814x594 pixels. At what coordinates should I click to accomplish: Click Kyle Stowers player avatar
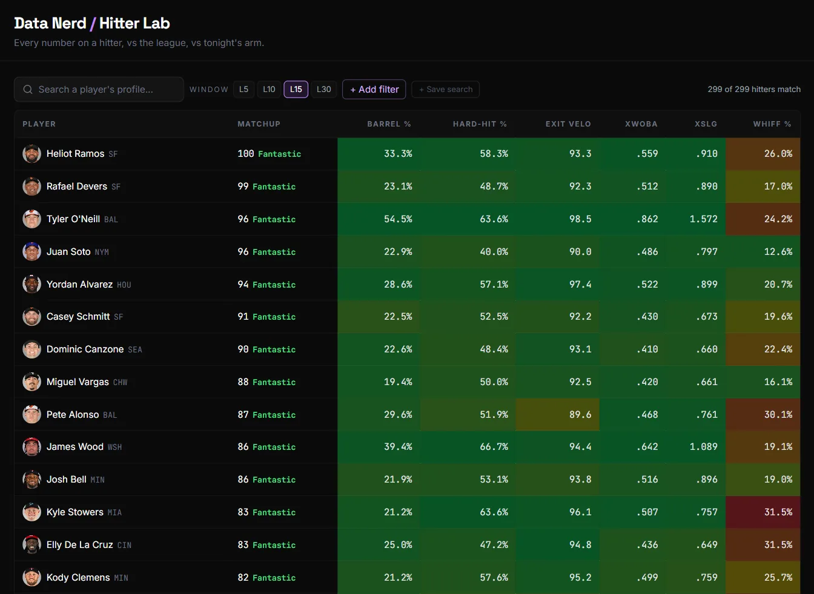tap(31, 512)
